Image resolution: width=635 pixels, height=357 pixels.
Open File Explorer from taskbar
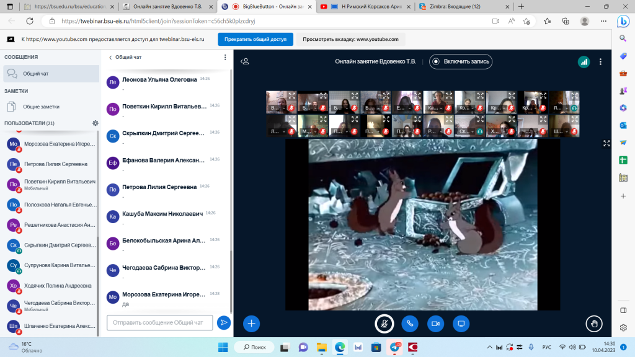(x=322, y=347)
